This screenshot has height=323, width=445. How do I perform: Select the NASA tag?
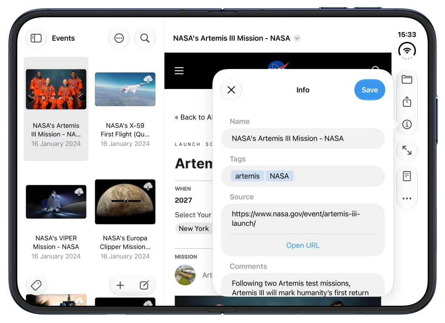click(x=279, y=176)
